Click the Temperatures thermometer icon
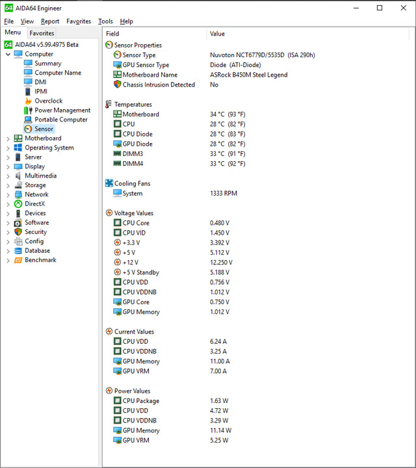Image resolution: width=416 pixels, height=468 pixels. tap(109, 104)
